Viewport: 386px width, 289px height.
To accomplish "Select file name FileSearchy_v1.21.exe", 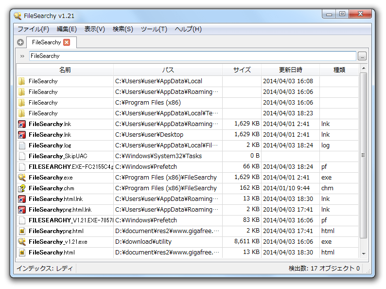I will 58,242.
